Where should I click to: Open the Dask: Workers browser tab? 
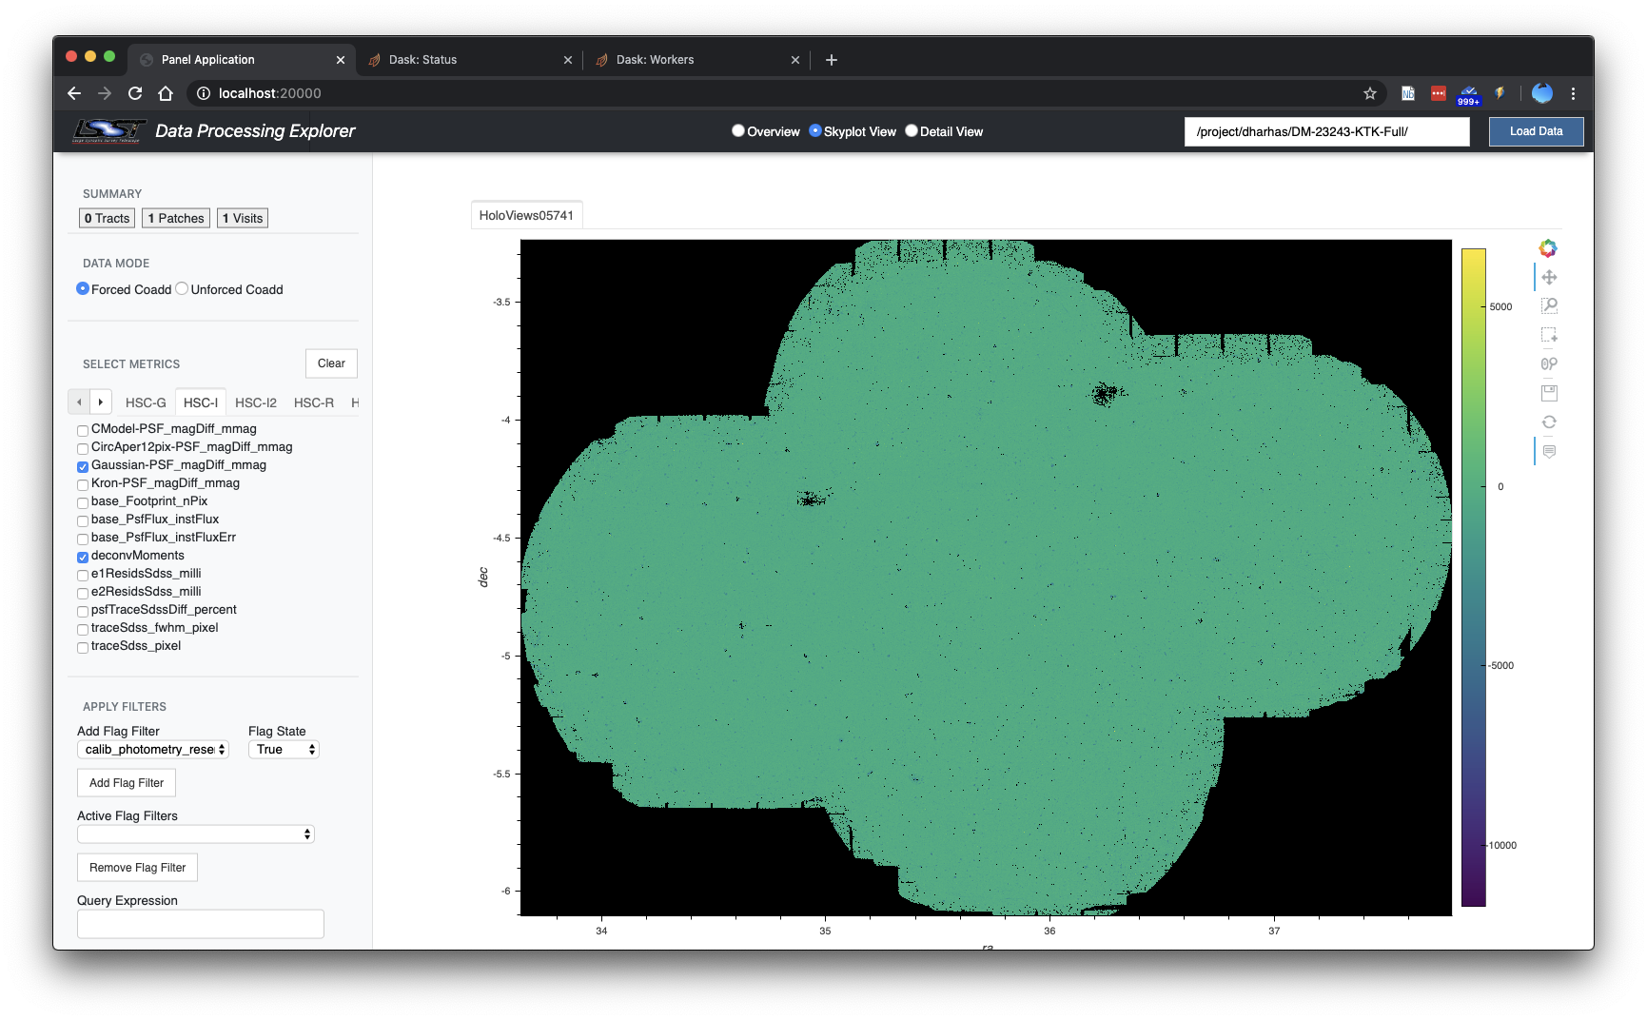click(x=656, y=59)
